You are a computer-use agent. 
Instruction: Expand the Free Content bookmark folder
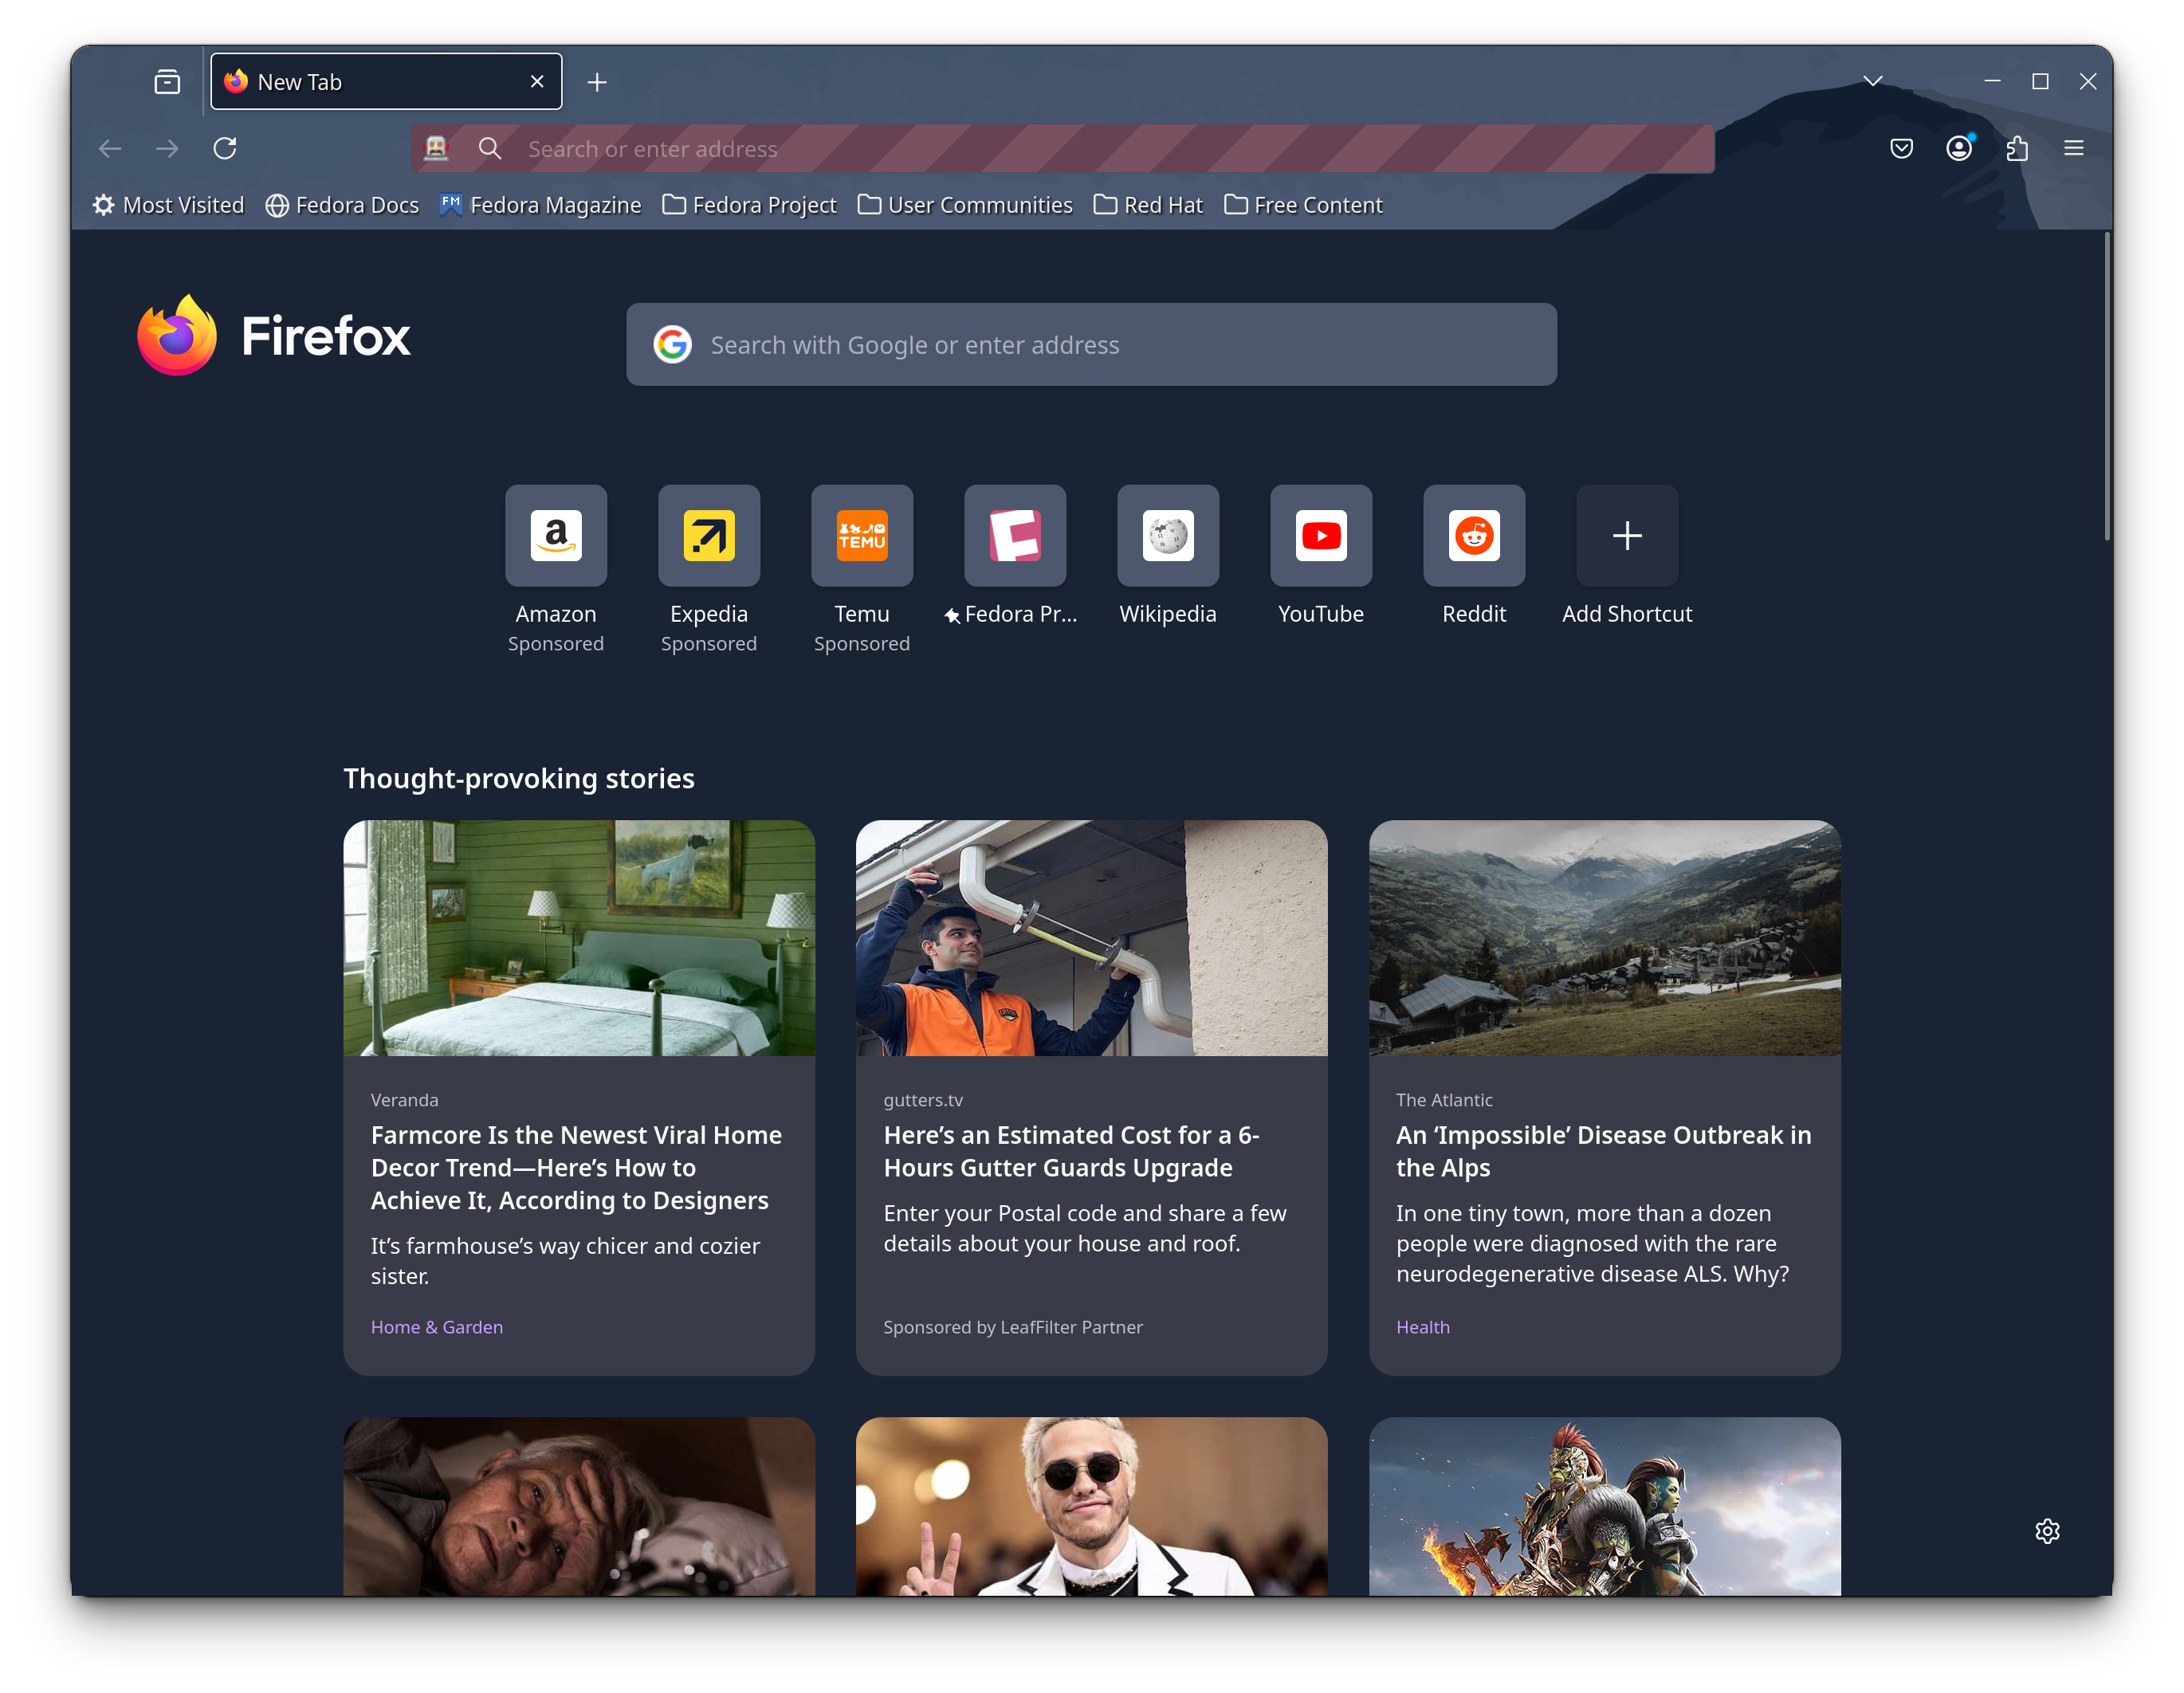pos(1303,205)
